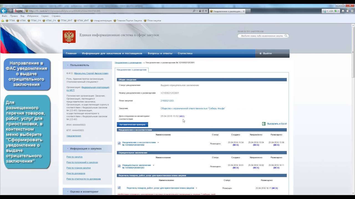Click the refresh icon in address bar
Screen dimensions: 355x199
click(203, 11)
